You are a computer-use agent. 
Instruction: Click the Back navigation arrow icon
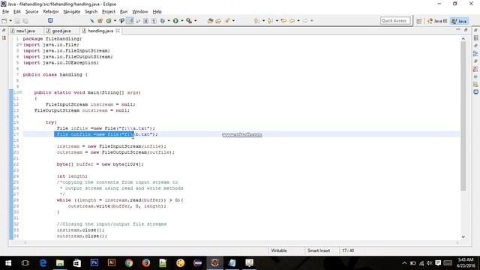click(292, 21)
